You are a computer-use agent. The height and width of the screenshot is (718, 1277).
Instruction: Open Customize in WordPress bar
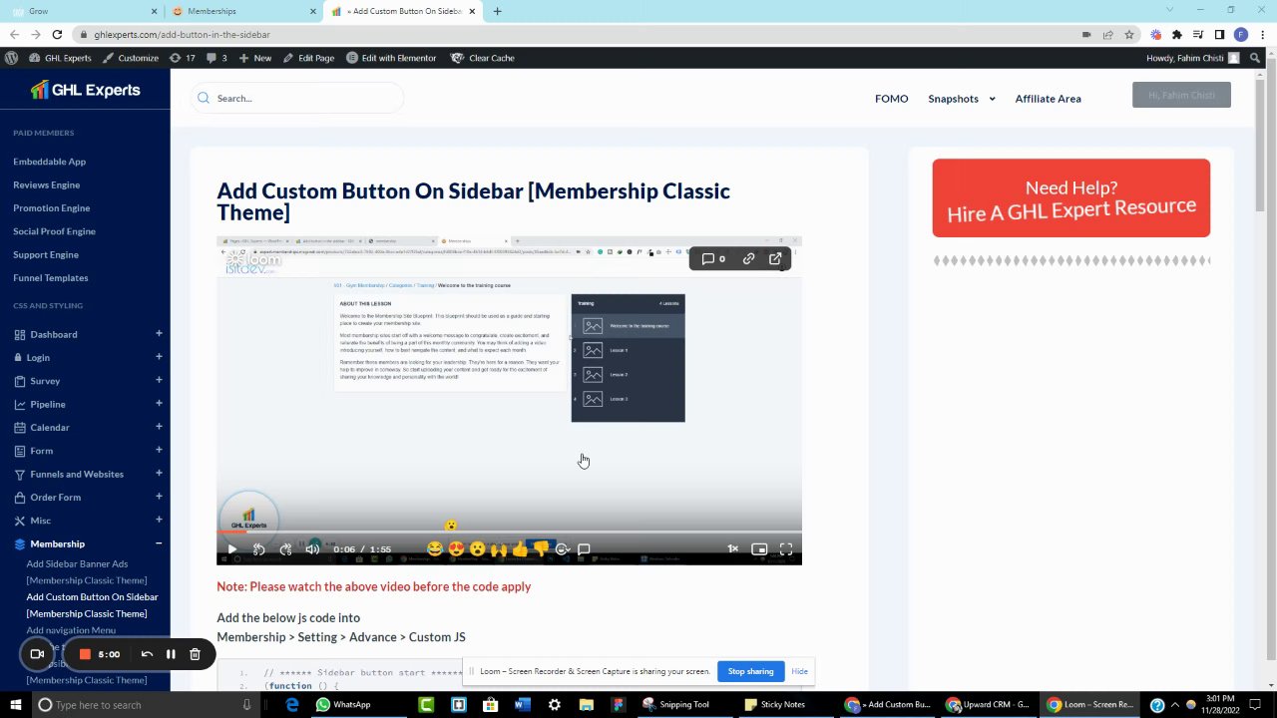tap(130, 58)
